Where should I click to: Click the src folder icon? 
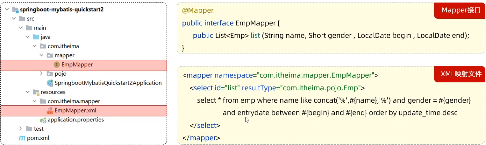click(22, 19)
